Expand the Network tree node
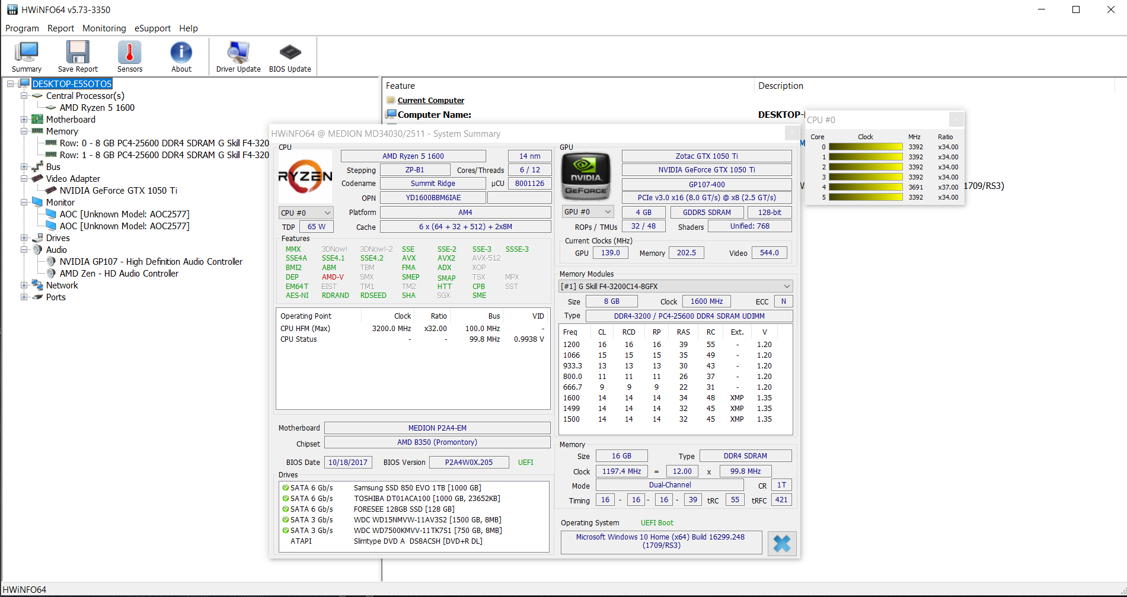Viewport: 1127px width, 597px height. tap(24, 285)
